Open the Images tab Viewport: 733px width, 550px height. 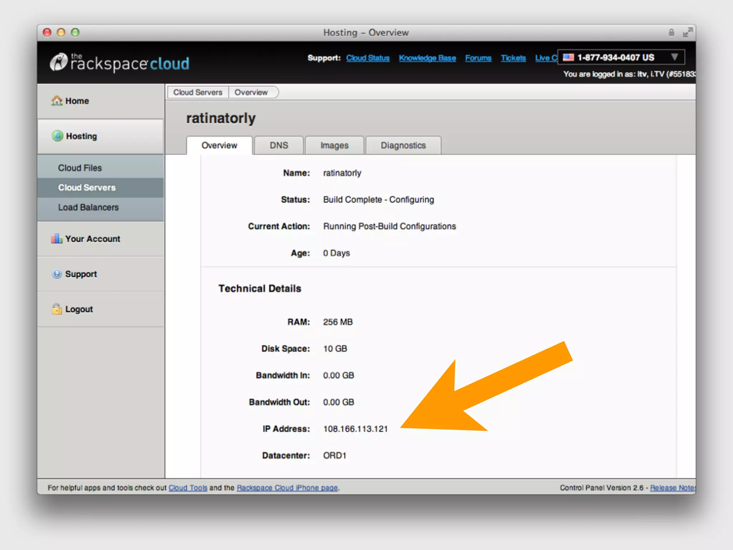tap(334, 145)
